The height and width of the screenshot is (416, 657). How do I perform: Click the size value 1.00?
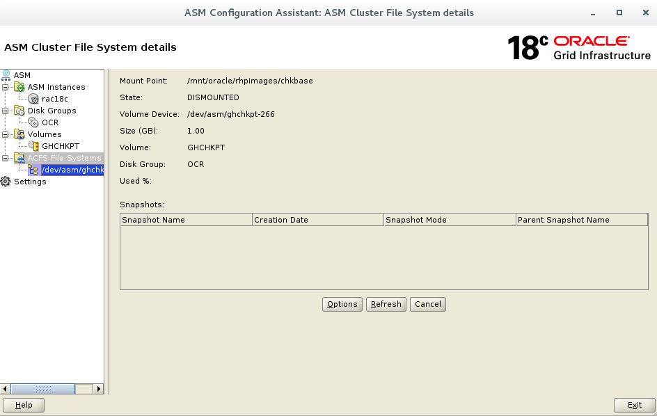point(196,131)
